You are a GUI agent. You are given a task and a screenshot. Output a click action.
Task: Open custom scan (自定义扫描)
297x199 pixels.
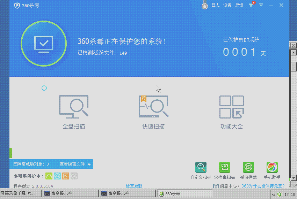pyautogui.click(x=201, y=170)
